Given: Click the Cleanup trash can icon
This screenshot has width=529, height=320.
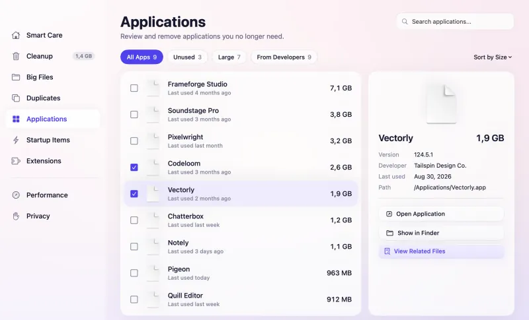Looking at the screenshot, I should point(16,56).
